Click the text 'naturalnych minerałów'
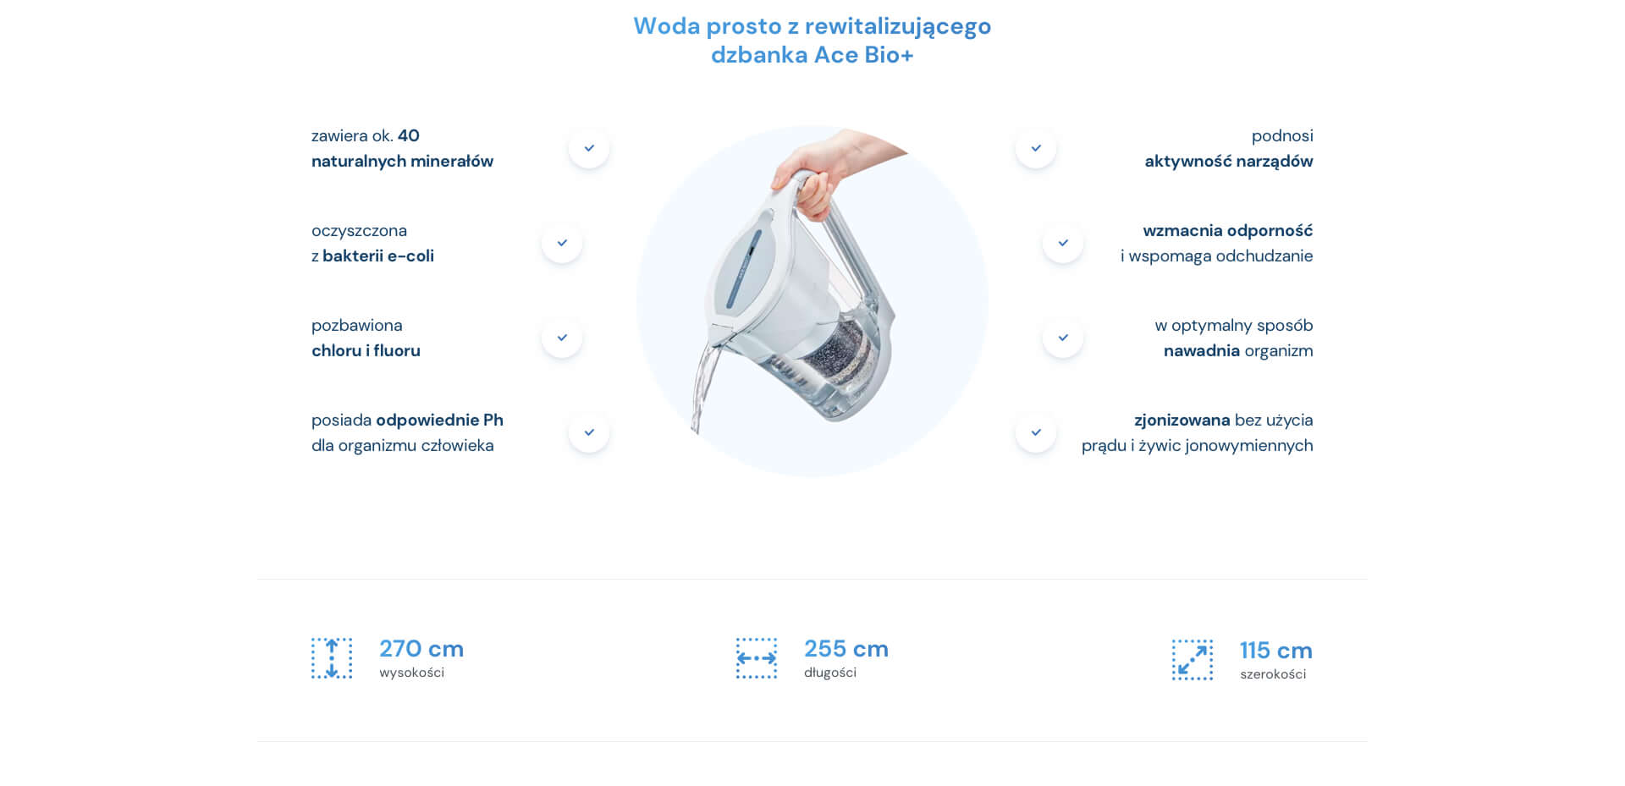The image size is (1625, 786). click(x=402, y=161)
